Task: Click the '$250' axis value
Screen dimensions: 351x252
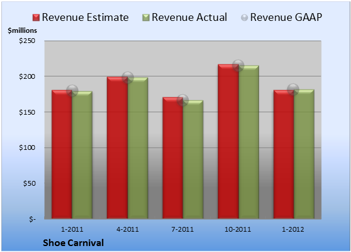Action: (27, 41)
